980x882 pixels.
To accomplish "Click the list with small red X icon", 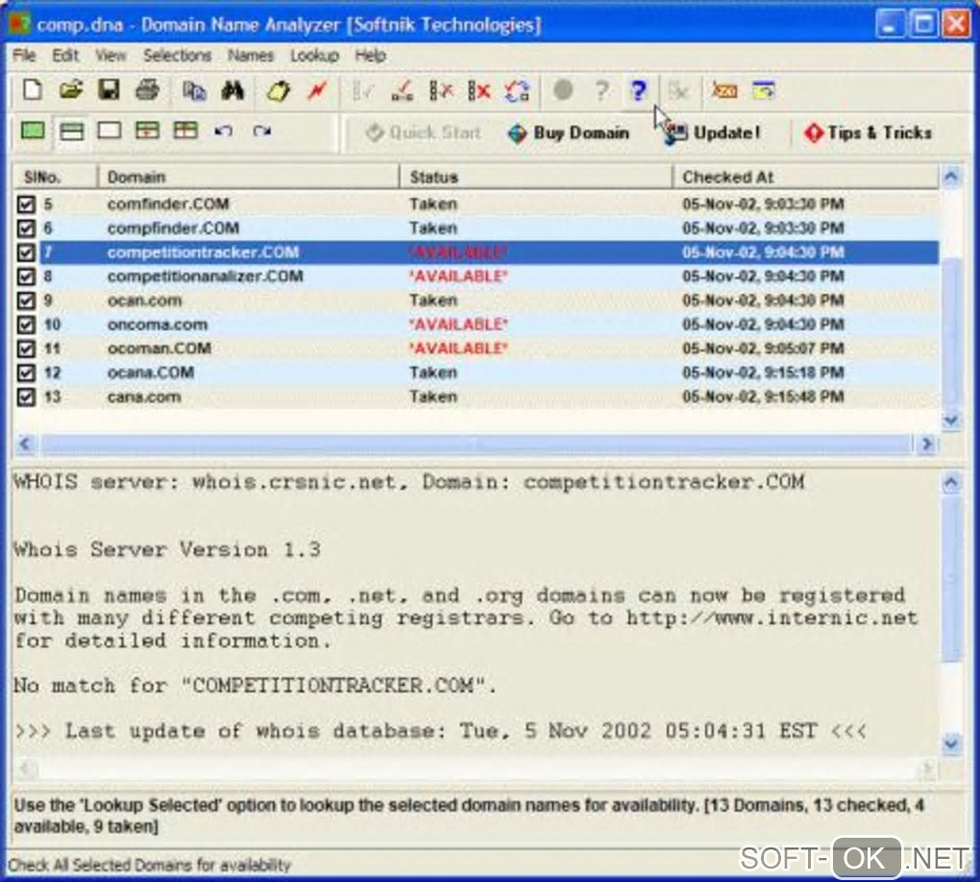I will coord(441,92).
